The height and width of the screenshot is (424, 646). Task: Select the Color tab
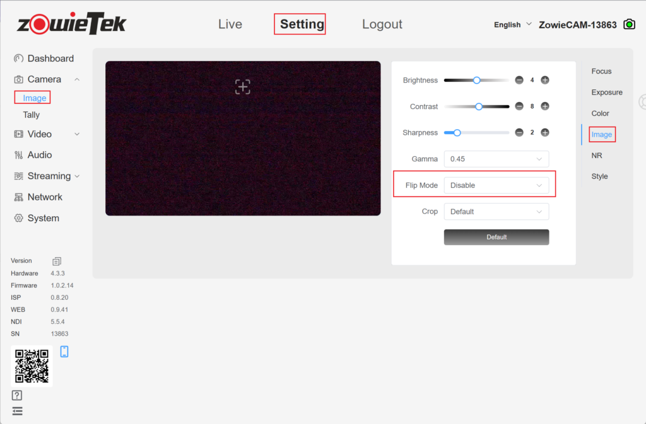pos(601,113)
